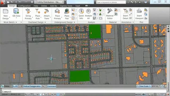Expand the Overhead Design panel

(x=45, y=22)
